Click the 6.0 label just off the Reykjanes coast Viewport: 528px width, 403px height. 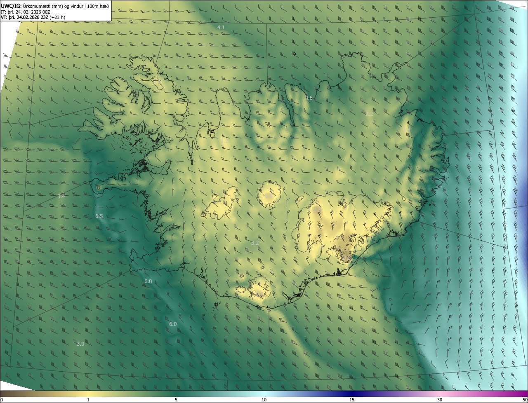148,281
